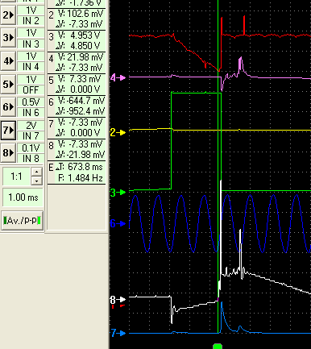Viewport: 311px width, 349px height.
Task: Click channel 2 yellow zero-level marker
Action: coord(118,132)
